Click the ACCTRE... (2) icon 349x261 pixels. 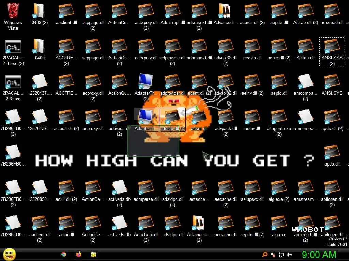(x=66, y=46)
